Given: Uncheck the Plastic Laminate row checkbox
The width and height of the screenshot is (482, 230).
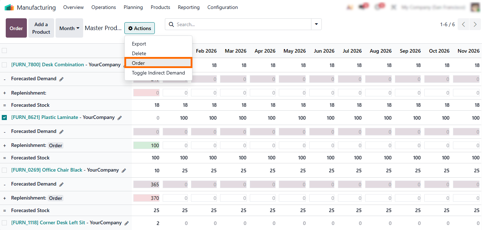Looking at the screenshot, I should click(4, 118).
